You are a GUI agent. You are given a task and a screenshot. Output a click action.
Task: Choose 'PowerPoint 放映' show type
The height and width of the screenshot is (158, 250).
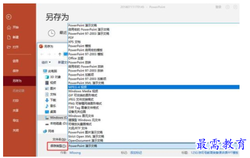79,62
